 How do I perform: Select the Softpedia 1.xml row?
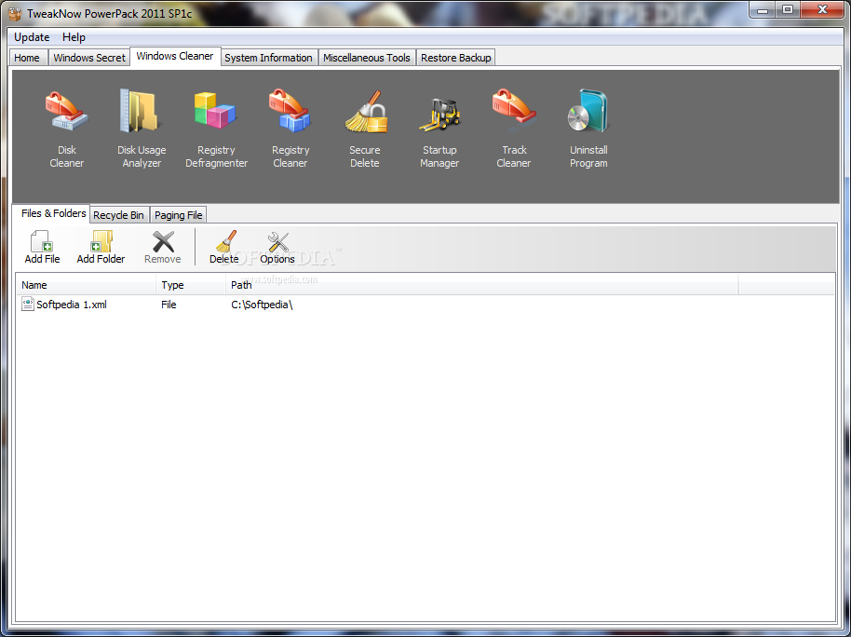[x=425, y=305]
